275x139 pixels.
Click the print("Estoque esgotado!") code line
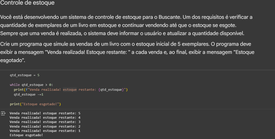click(x=35, y=104)
